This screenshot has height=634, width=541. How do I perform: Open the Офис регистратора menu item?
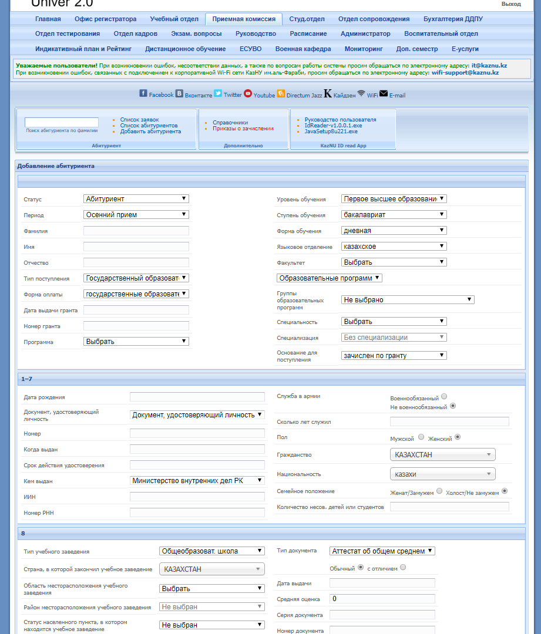(106, 19)
